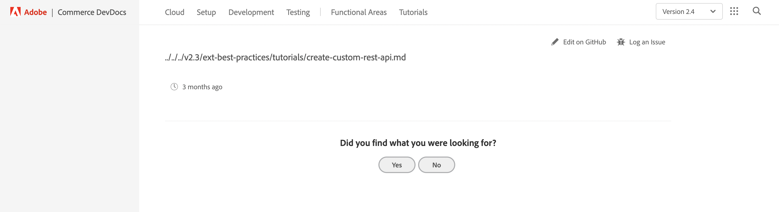Click the No feedback button
The image size is (779, 212).
click(436, 165)
